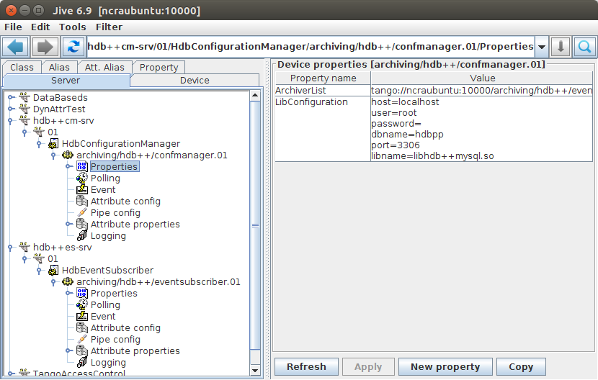The width and height of the screenshot is (598, 380).
Task: Click the tree scrollbar down arrow
Action: [255, 370]
